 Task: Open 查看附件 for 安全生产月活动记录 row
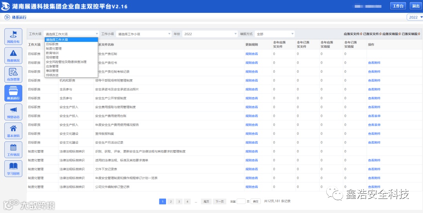374,143
